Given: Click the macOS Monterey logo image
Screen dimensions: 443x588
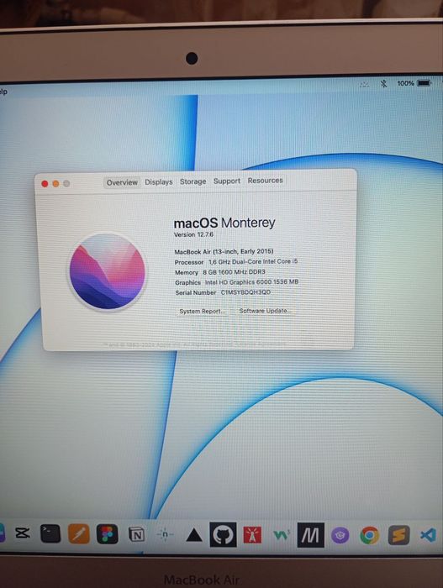Looking at the screenshot, I should pos(108,271).
